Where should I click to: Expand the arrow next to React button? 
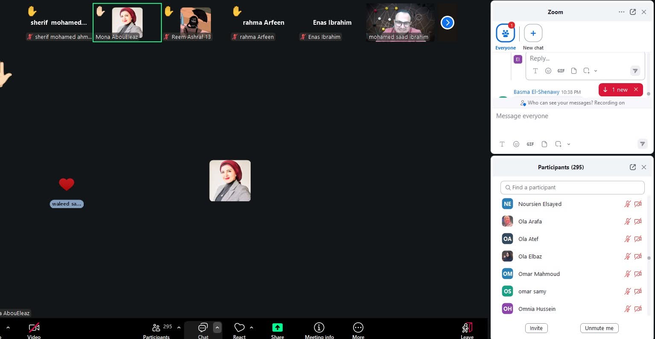251,327
